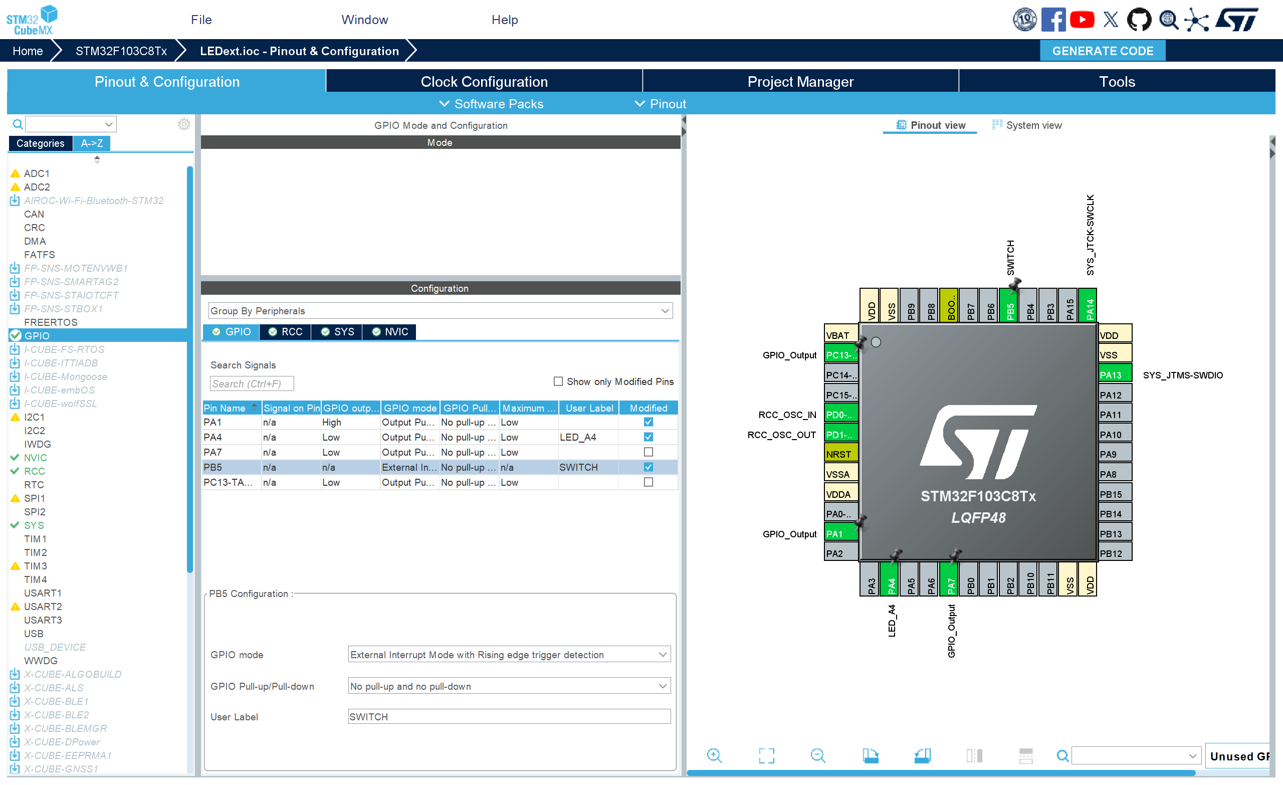Open the GitHub icon link
This screenshot has width=1283, height=785.
pos(1139,20)
